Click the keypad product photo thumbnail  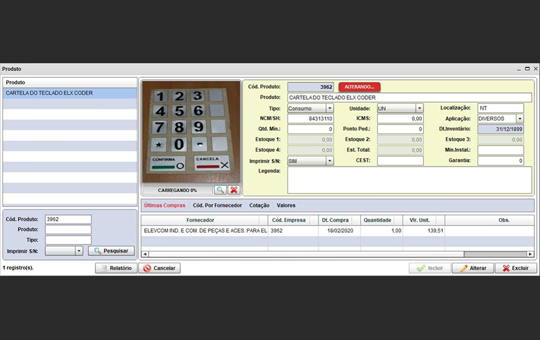point(191,132)
